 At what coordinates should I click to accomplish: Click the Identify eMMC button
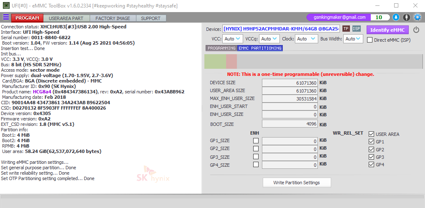point(387,30)
